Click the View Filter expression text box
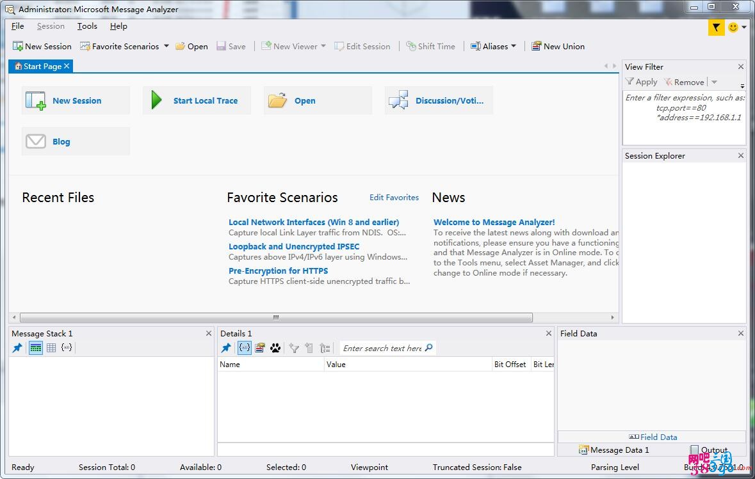The width and height of the screenshot is (755, 479). [x=684, y=118]
